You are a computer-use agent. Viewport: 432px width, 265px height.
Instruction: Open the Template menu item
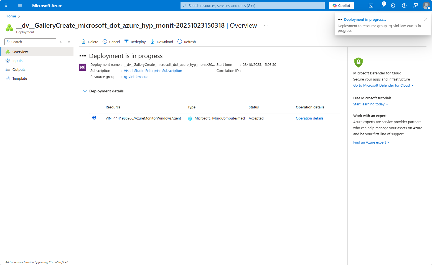[x=20, y=78]
